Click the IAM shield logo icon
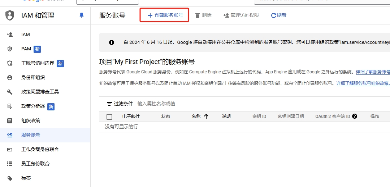390x187 pixels. coord(10,15)
